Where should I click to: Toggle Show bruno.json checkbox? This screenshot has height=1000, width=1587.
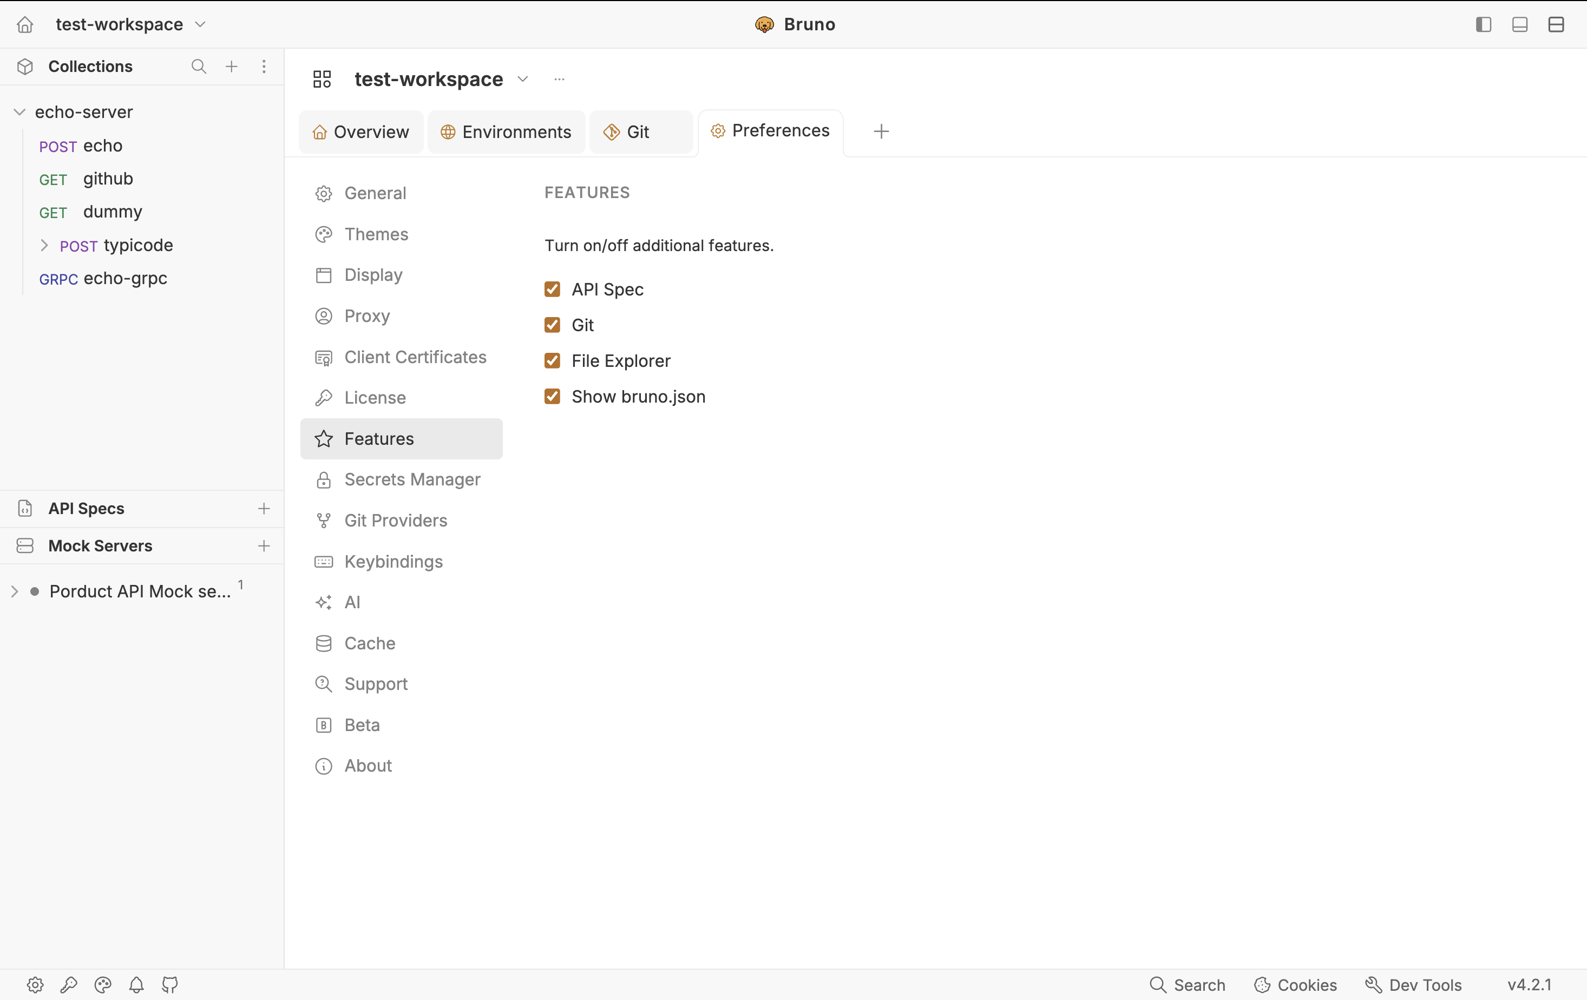(x=552, y=396)
